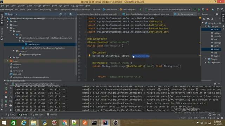
Task: Click Scroll from Source icon in Project panel
Action: coord(61,14)
